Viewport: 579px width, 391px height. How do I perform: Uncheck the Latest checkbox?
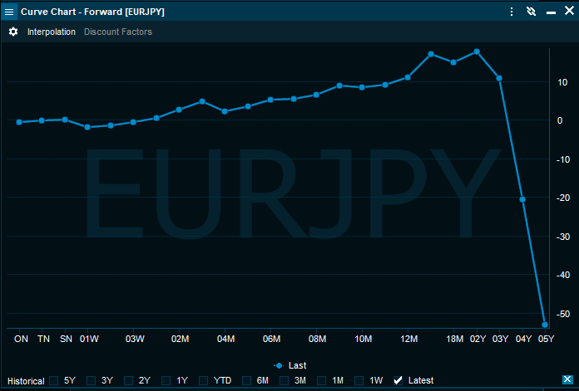coord(398,380)
